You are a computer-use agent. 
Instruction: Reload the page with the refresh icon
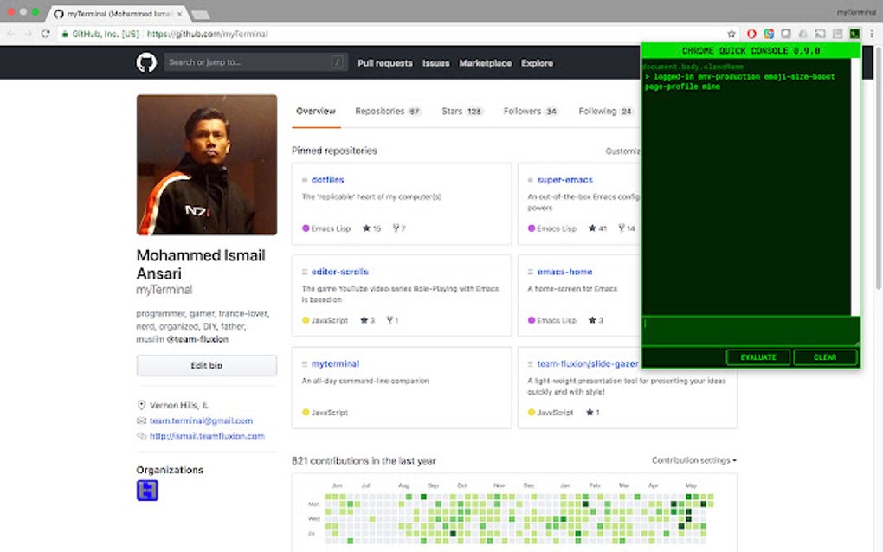click(x=46, y=34)
